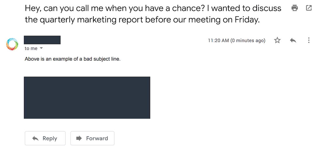Click the redacted sender name
The width and height of the screenshot is (323, 154).
(x=42, y=40)
